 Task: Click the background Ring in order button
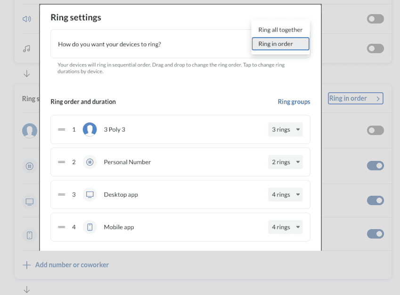pos(355,98)
